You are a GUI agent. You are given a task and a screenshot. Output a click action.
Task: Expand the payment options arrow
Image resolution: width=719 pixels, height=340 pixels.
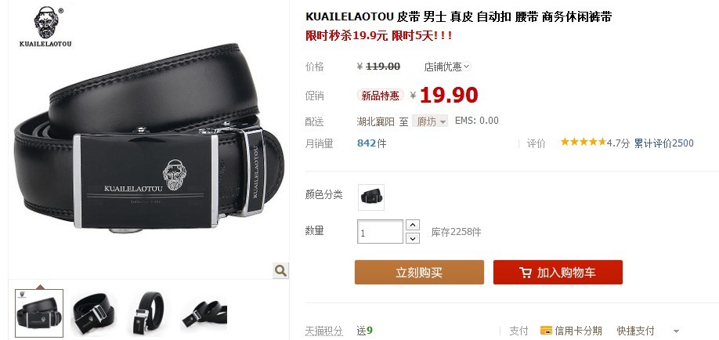click(675, 331)
